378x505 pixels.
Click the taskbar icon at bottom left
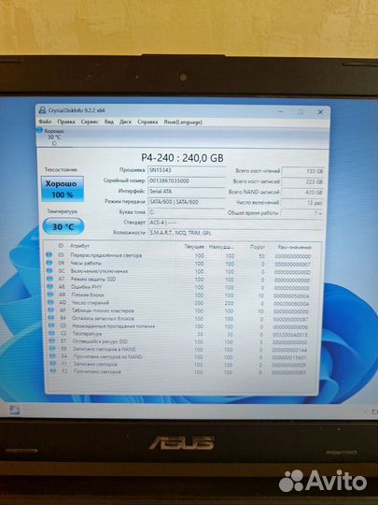(14, 410)
